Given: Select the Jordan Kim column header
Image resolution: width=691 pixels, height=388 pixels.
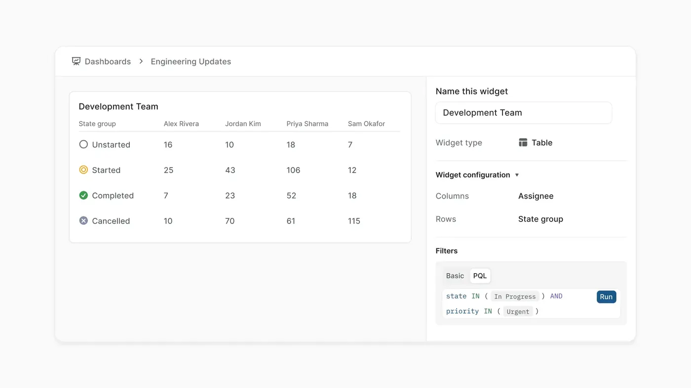Looking at the screenshot, I should click(x=243, y=124).
